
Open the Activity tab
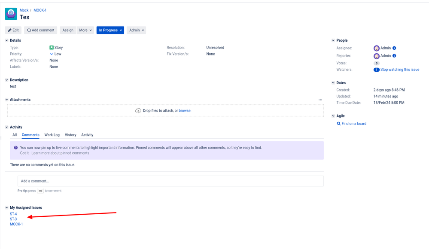(87, 135)
